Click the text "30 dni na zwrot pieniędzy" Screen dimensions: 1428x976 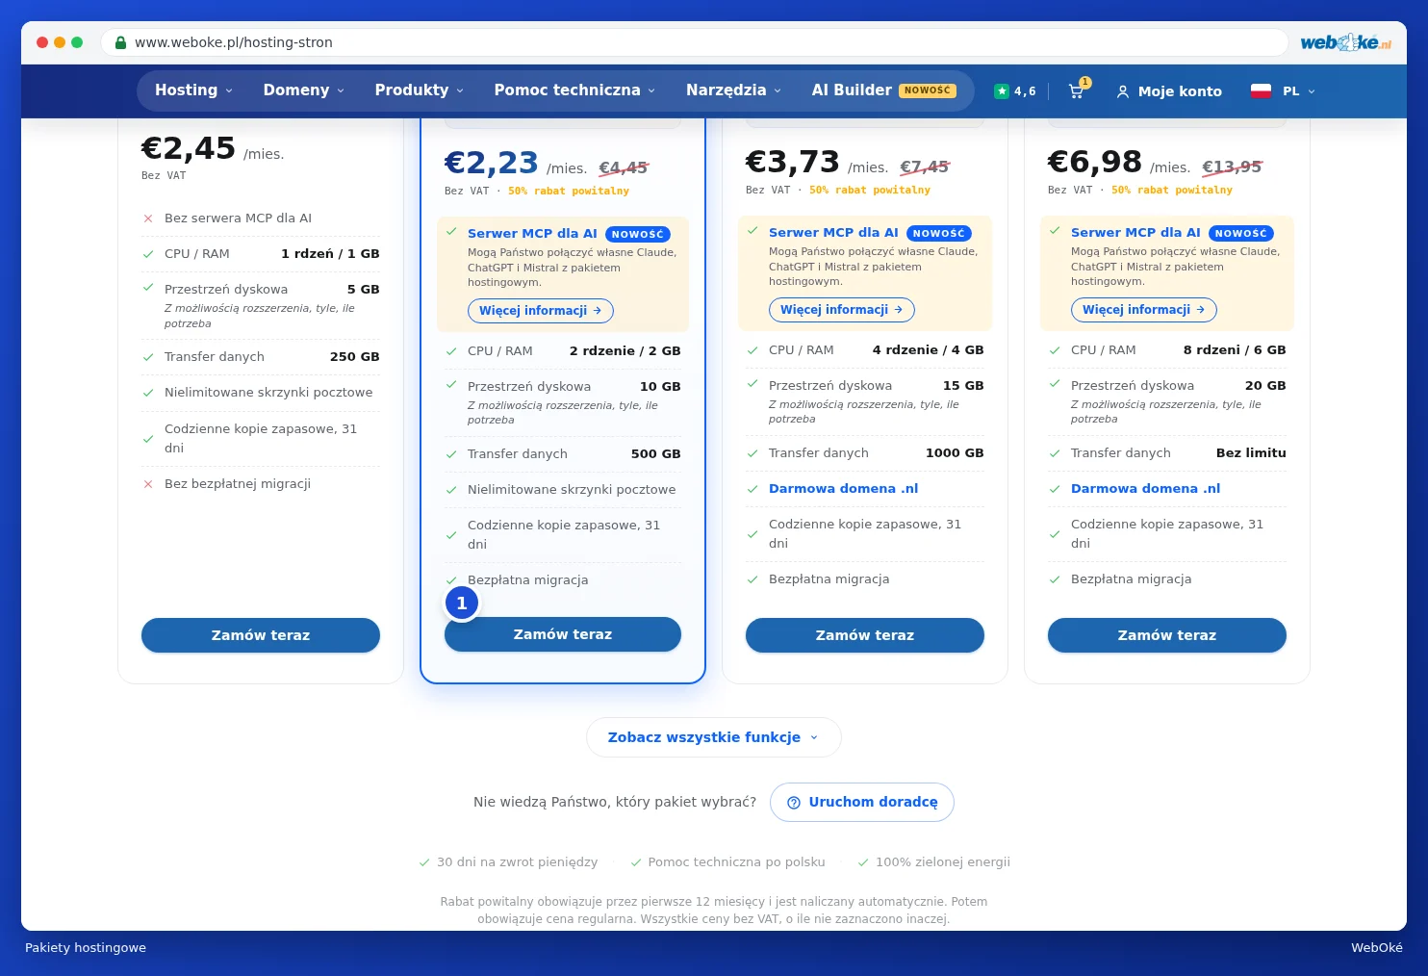coord(518,862)
